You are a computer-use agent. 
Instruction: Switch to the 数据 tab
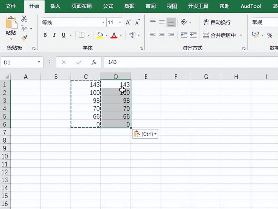(129, 6)
